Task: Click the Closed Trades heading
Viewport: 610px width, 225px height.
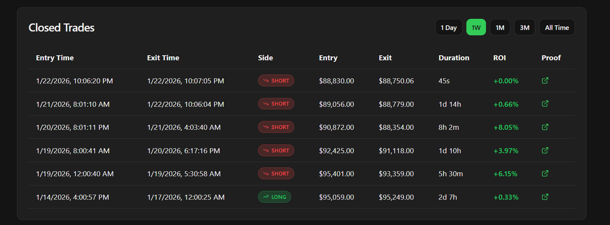Action: [x=62, y=28]
